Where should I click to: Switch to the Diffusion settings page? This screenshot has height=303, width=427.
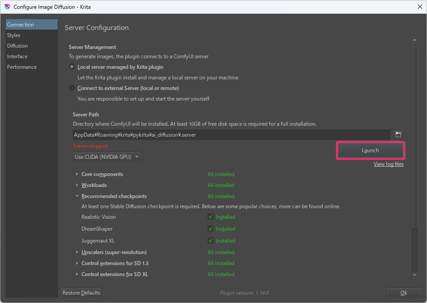coord(32,46)
